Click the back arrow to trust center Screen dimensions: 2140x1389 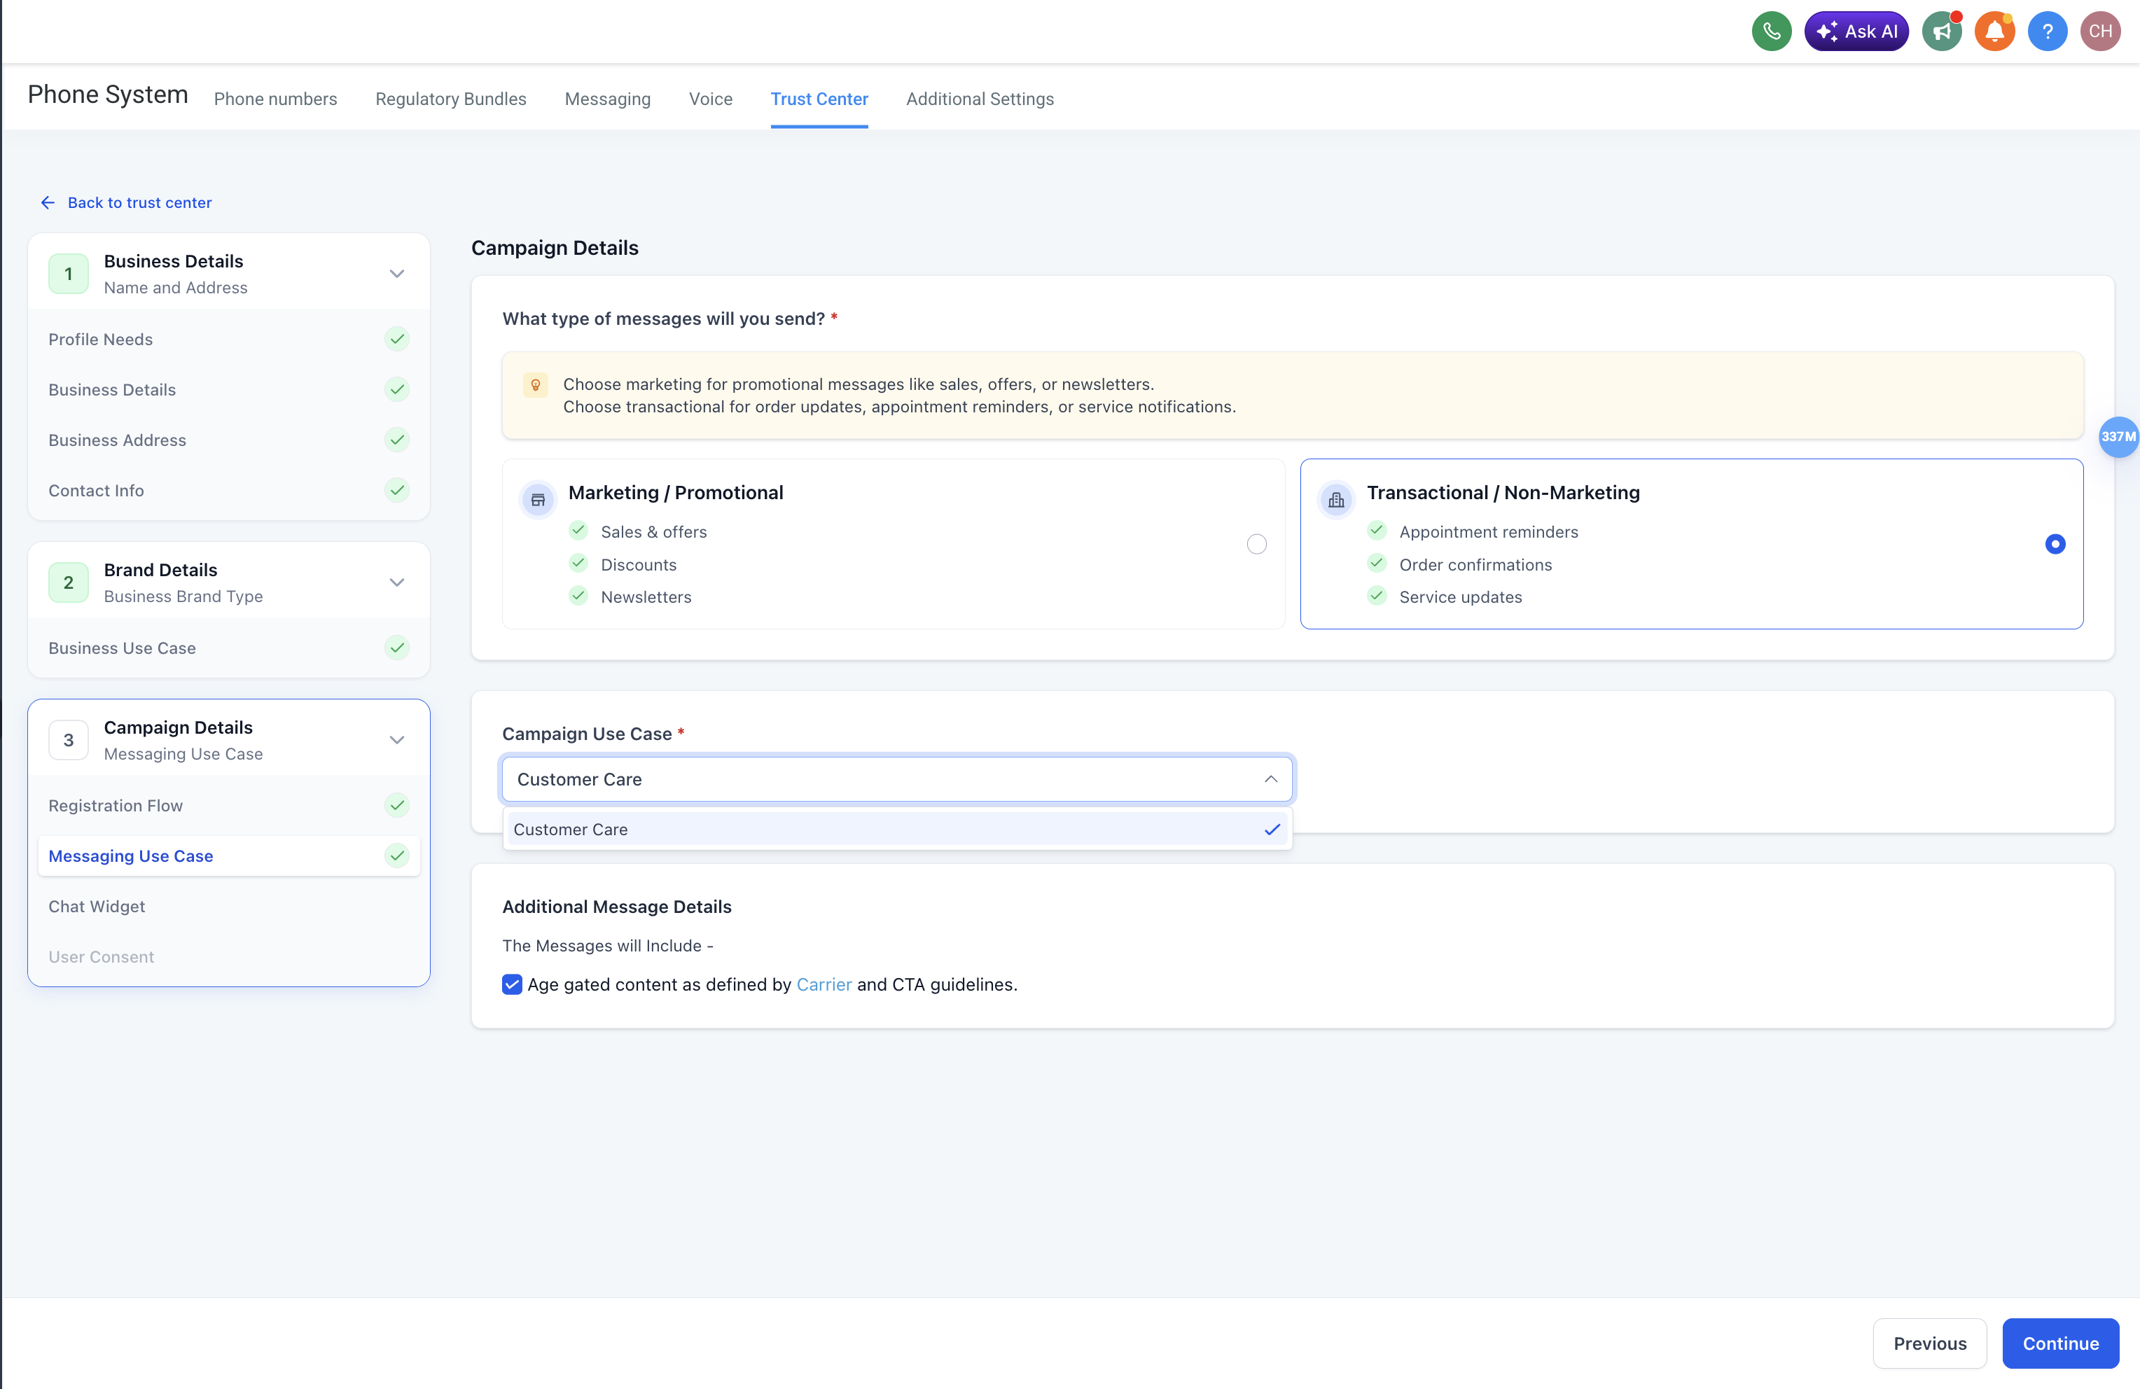[x=48, y=202]
